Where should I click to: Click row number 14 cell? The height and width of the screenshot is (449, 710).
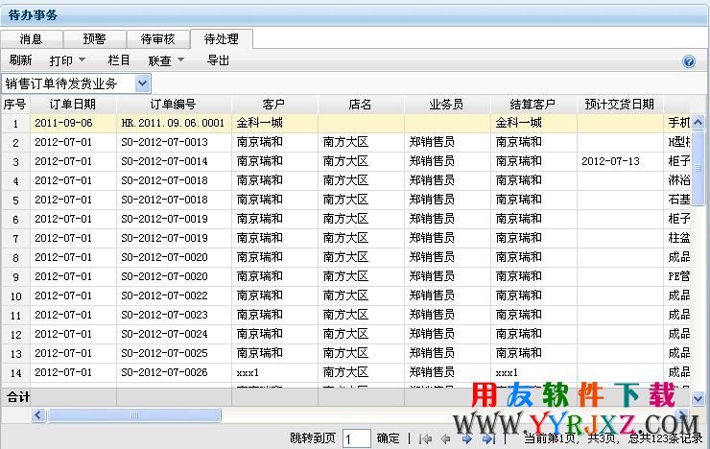click(x=15, y=373)
